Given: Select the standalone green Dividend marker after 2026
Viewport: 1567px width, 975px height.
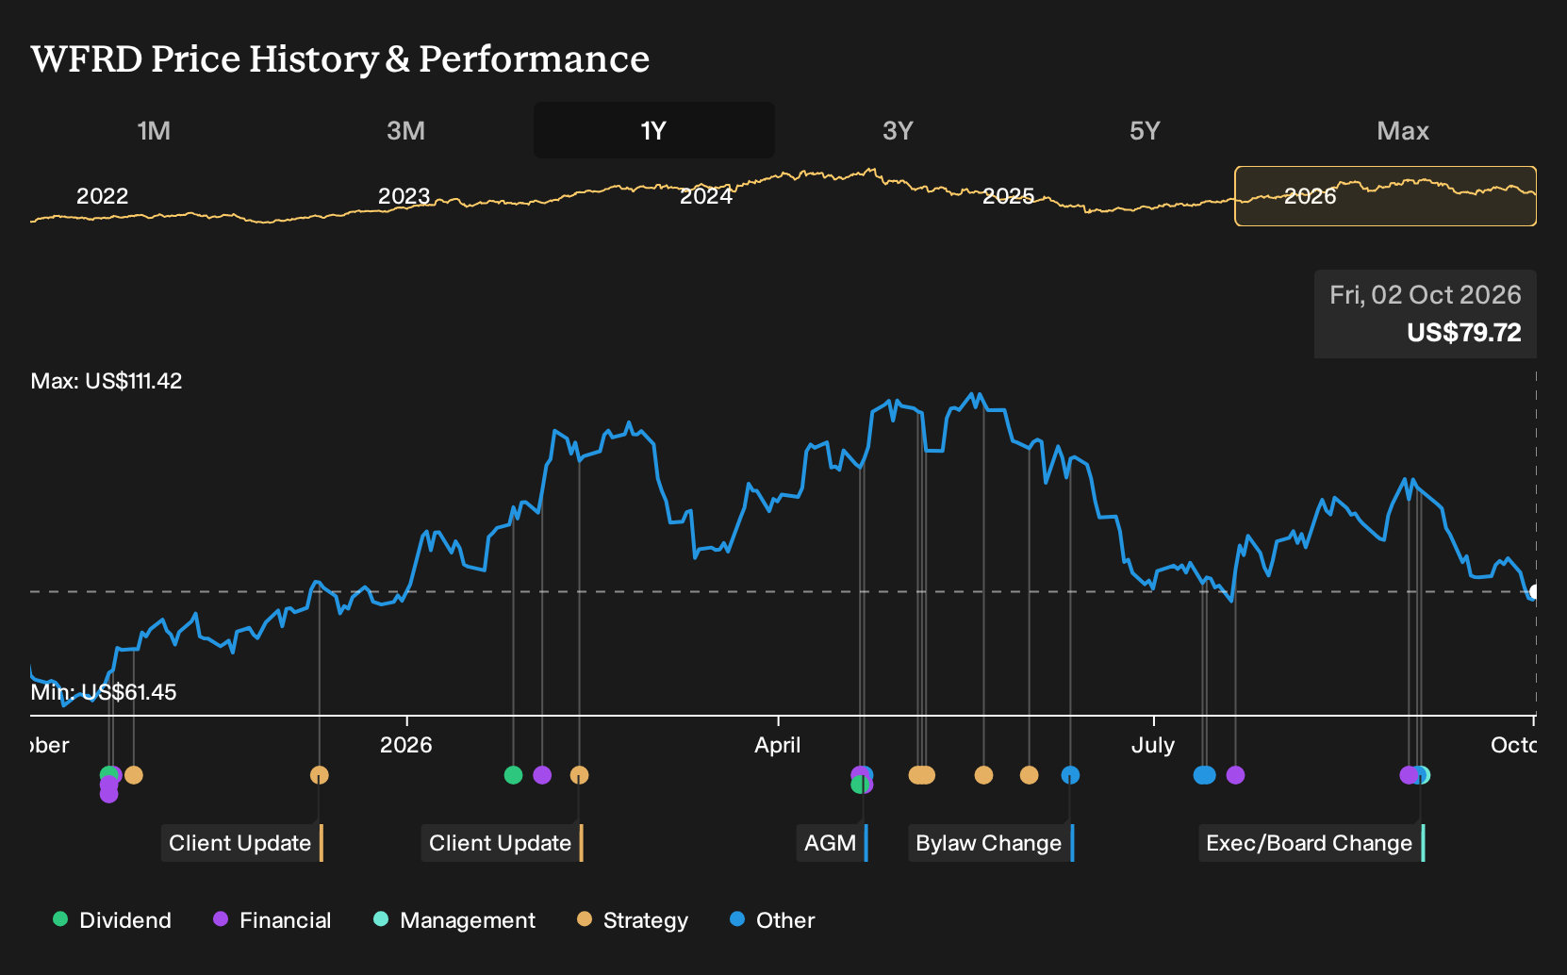Looking at the screenshot, I should pyautogui.click(x=513, y=775).
